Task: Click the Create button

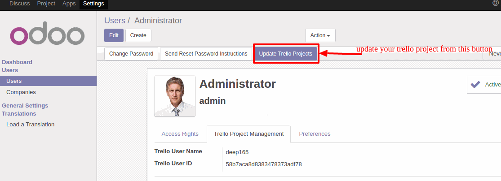Action: pyautogui.click(x=138, y=35)
